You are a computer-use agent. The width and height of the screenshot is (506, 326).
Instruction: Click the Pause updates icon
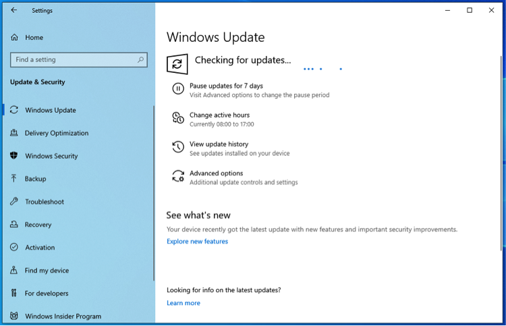coord(177,88)
